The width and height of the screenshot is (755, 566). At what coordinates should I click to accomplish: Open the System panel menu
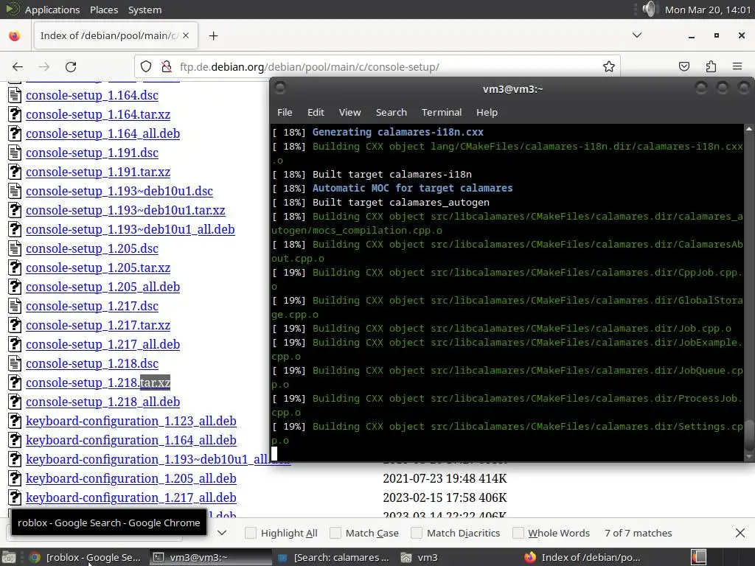145,10
